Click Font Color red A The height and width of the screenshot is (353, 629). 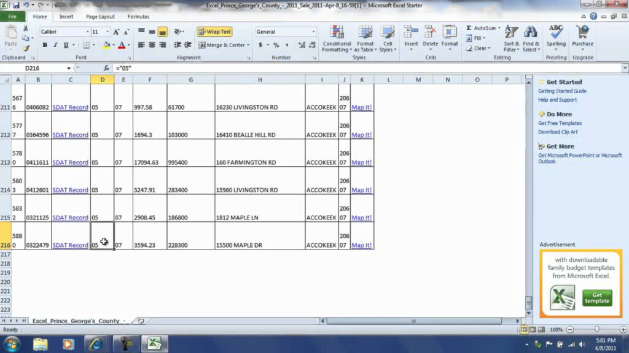122,45
